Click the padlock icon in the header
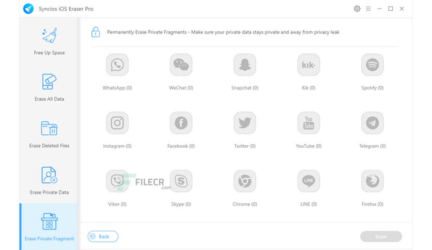The width and height of the screenshot is (432, 250). (x=96, y=32)
